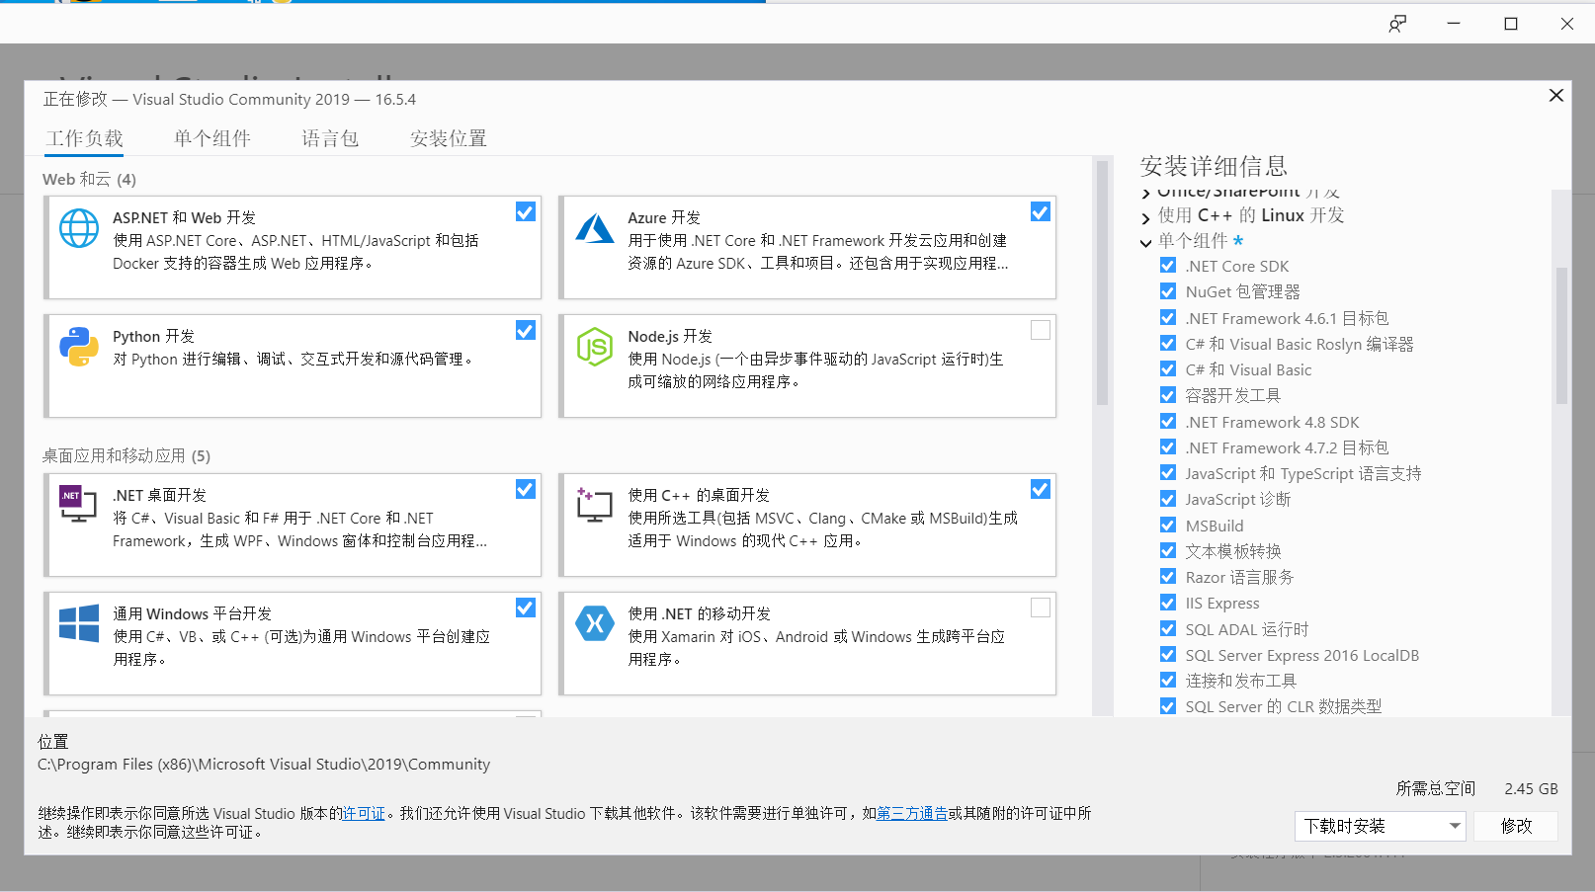Viewport: 1595px width, 892px height.
Task: Click the C++ desktop development monitor icon
Action: (x=595, y=505)
